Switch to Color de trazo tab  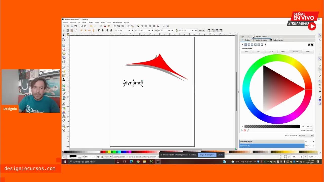(260, 40)
